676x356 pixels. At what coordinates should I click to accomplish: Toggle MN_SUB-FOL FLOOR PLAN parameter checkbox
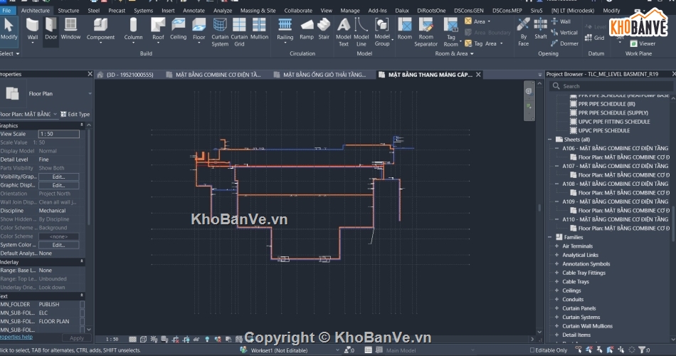point(83,322)
